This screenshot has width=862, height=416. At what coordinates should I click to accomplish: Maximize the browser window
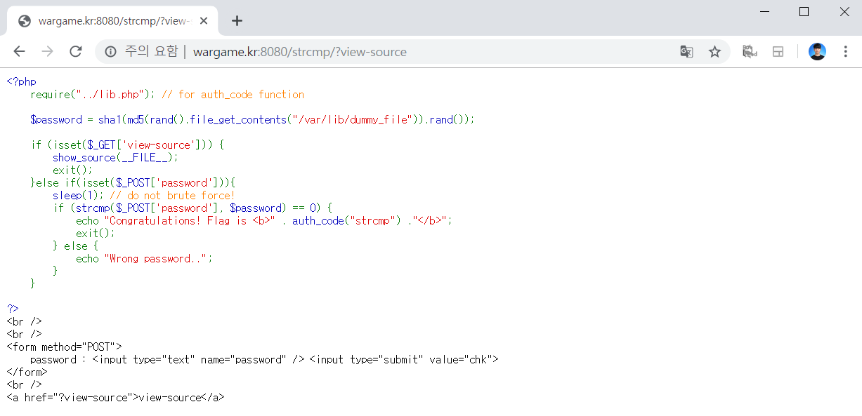[x=804, y=12]
